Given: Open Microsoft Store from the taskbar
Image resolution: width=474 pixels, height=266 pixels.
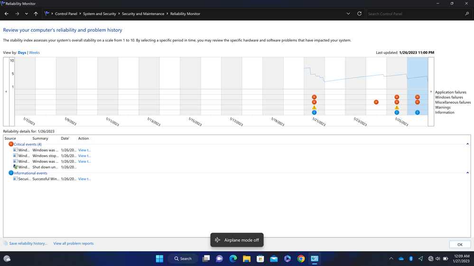Looking at the screenshot, I should coord(260,258).
